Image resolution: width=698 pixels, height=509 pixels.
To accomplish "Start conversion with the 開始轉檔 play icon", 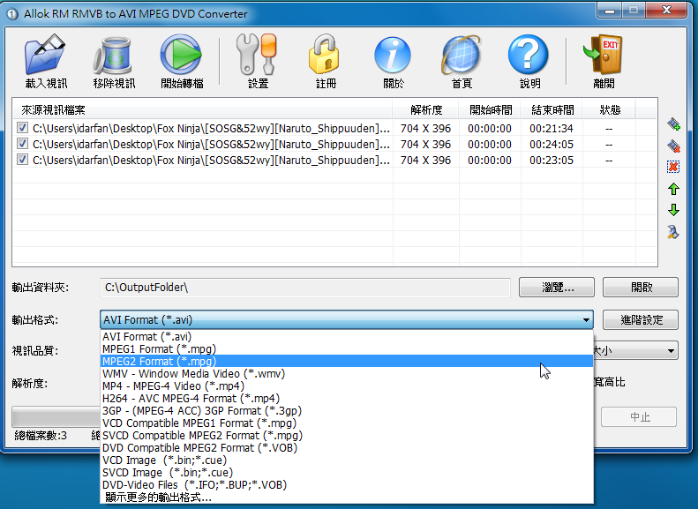I will pyautogui.click(x=181, y=55).
